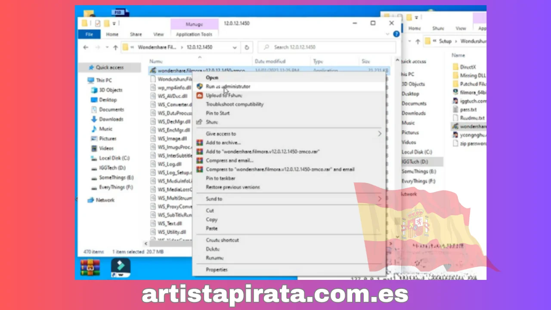Go forward with the Forward arrow

pyautogui.click(x=98, y=47)
